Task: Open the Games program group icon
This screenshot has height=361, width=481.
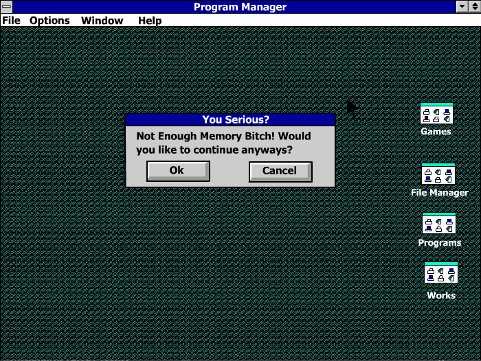Action: (x=436, y=114)
